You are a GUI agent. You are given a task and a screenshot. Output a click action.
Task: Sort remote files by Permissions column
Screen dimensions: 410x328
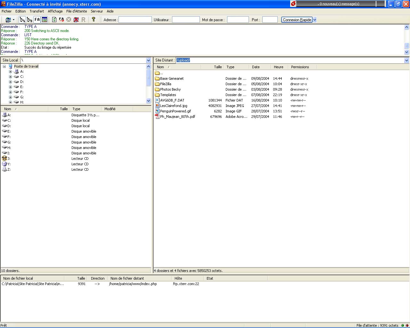pos(300,67)
